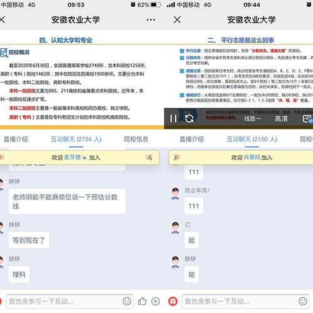Open 直播介绍 tab on right screen

click(x=192, y=139)
